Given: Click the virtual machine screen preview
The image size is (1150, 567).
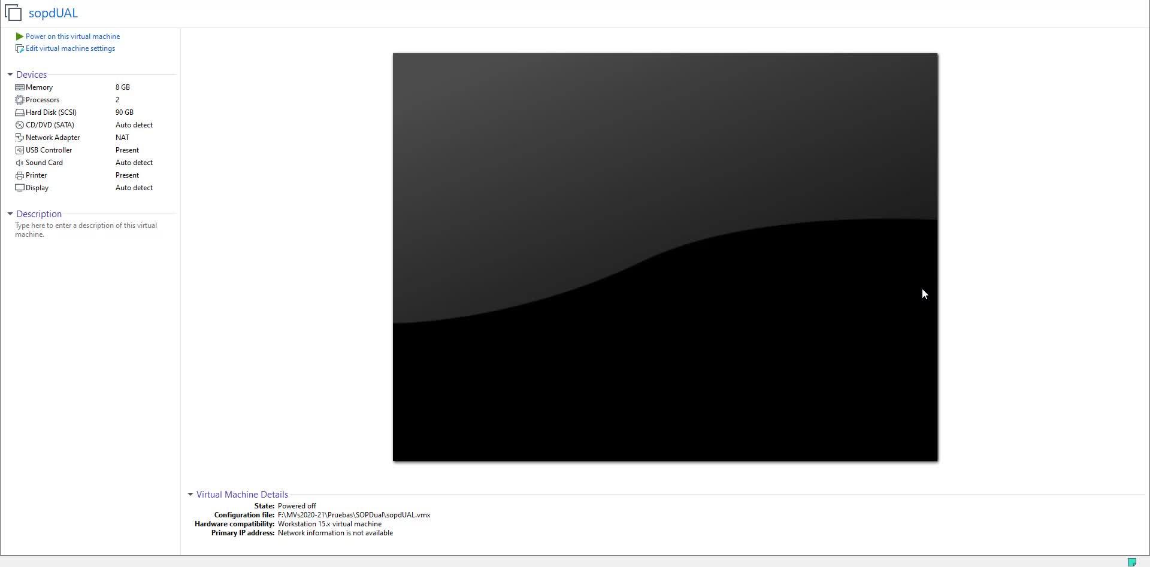Looking at the screenshot, I should 665,257.
